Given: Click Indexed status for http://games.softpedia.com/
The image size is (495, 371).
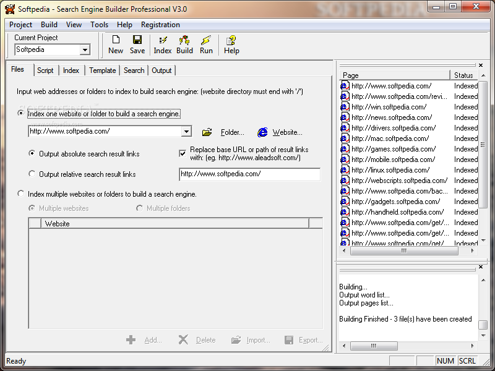Looking at the screenshot, I should tap(466, 149).
